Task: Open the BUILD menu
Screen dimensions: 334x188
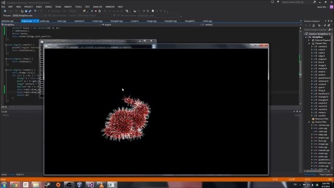Action: click(x=39, y=7)
